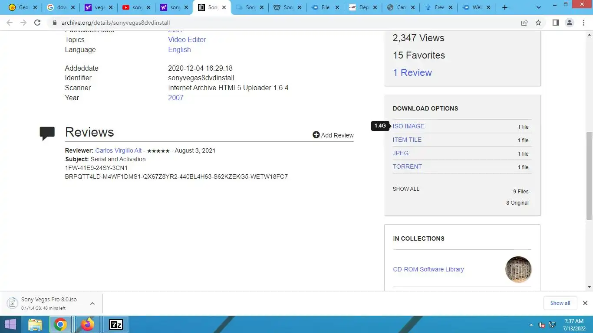Click the browser back arrow

coord(10,23)
